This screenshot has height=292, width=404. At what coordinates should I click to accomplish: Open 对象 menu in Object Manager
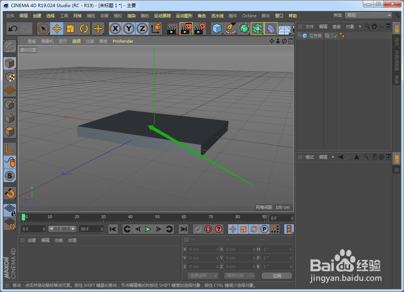click(350, 27)
